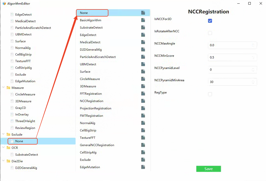Click the file icon beside FFTRegistration
The width and height of the screenshot is (266, 181).
(x=143, y=94)
